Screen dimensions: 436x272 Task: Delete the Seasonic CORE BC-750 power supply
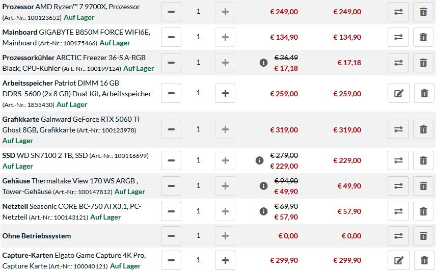pos(423,211)
